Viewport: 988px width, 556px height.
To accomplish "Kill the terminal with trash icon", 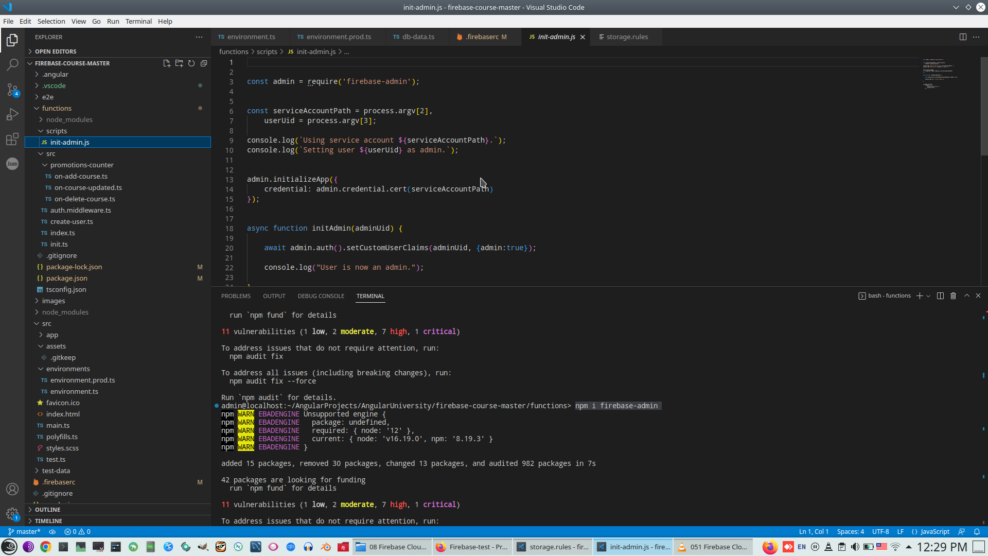I will tap(953, 296).
